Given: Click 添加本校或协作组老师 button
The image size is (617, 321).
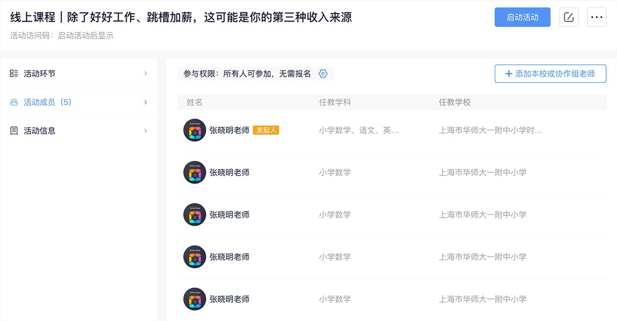Looking at the screenshot, I should pos(550,74).
